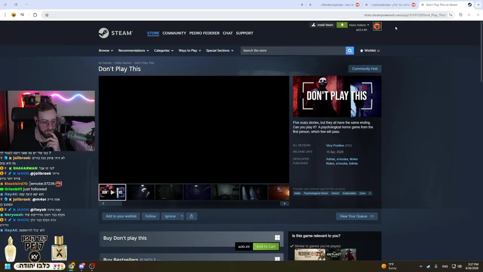Open the Indie Games breadcrumb

click(x=123, y=63)
